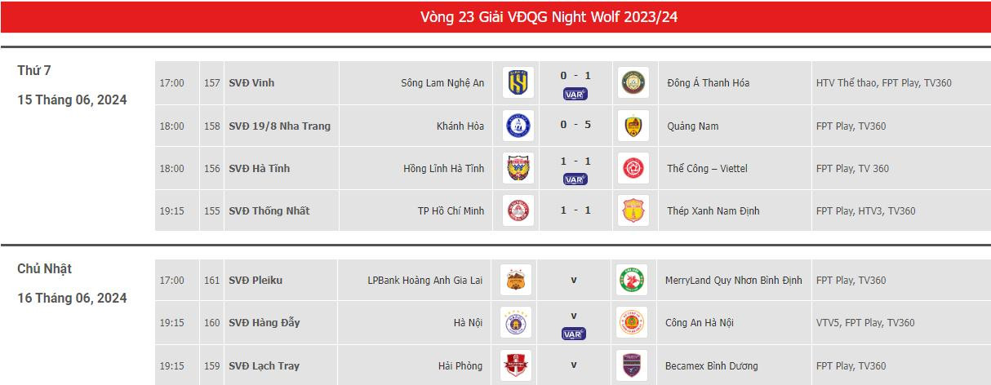The image size is (991, 385).
Task: Click the SVĐ Hàng Đẫy stadium name
Action: click(264, 322)
